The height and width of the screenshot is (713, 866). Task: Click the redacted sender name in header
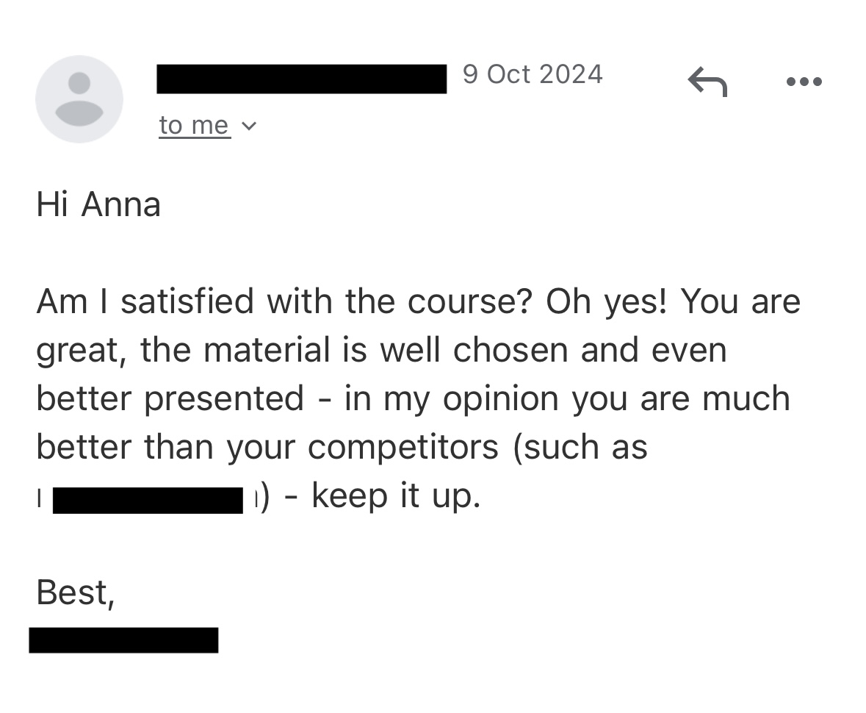pos(301,79)
